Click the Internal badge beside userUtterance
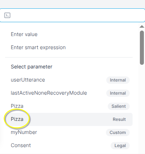Viewport: 145px width, 154px height. tap(118, 80)
